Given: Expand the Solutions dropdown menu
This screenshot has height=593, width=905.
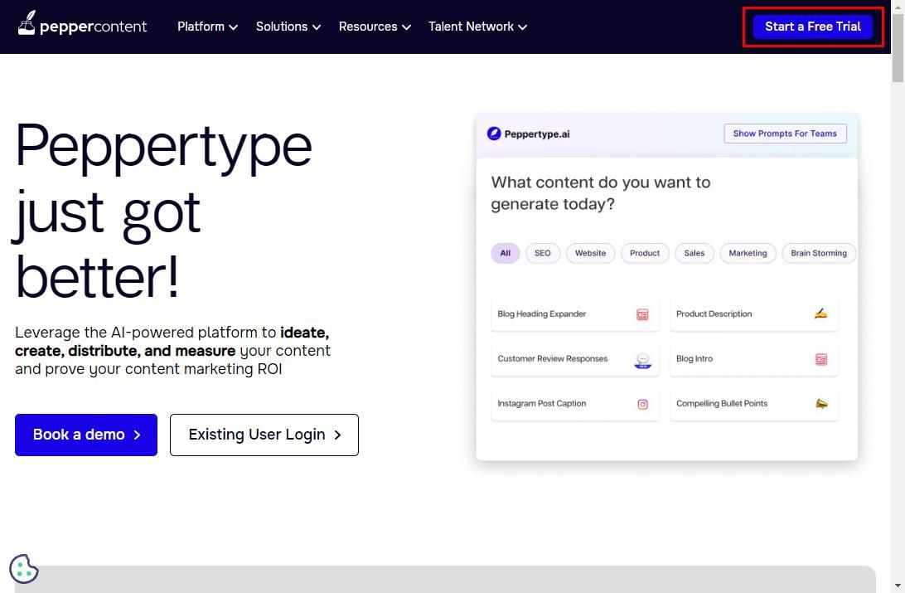Looking at the screenshot, I should tap(288, 27).
